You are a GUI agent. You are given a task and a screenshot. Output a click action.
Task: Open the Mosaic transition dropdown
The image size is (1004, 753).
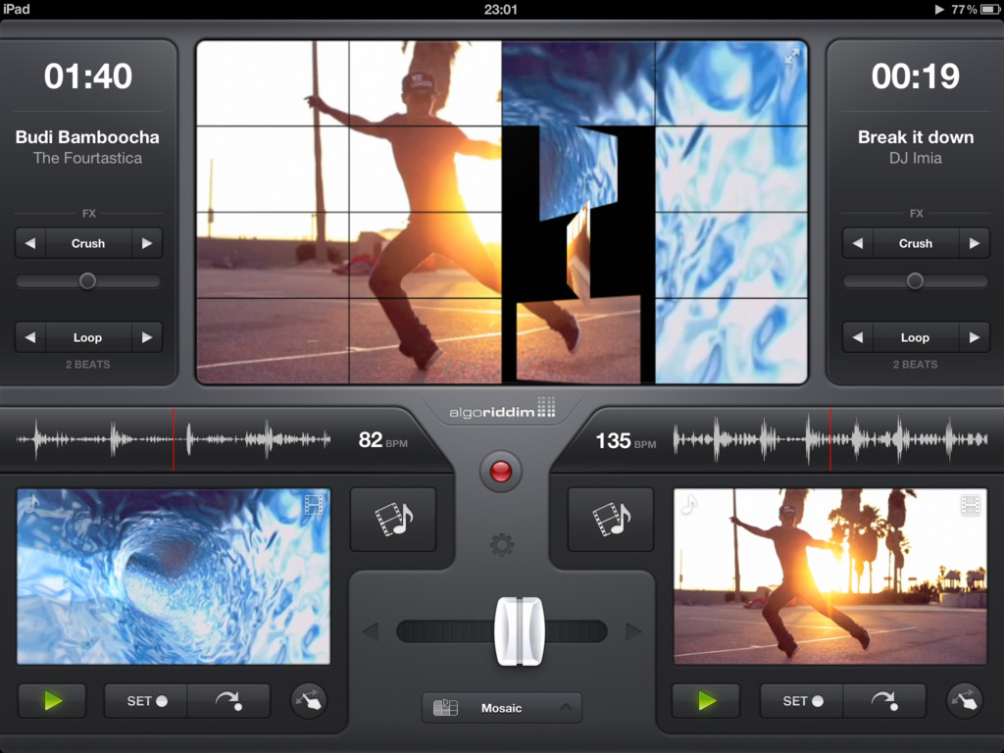501,708
